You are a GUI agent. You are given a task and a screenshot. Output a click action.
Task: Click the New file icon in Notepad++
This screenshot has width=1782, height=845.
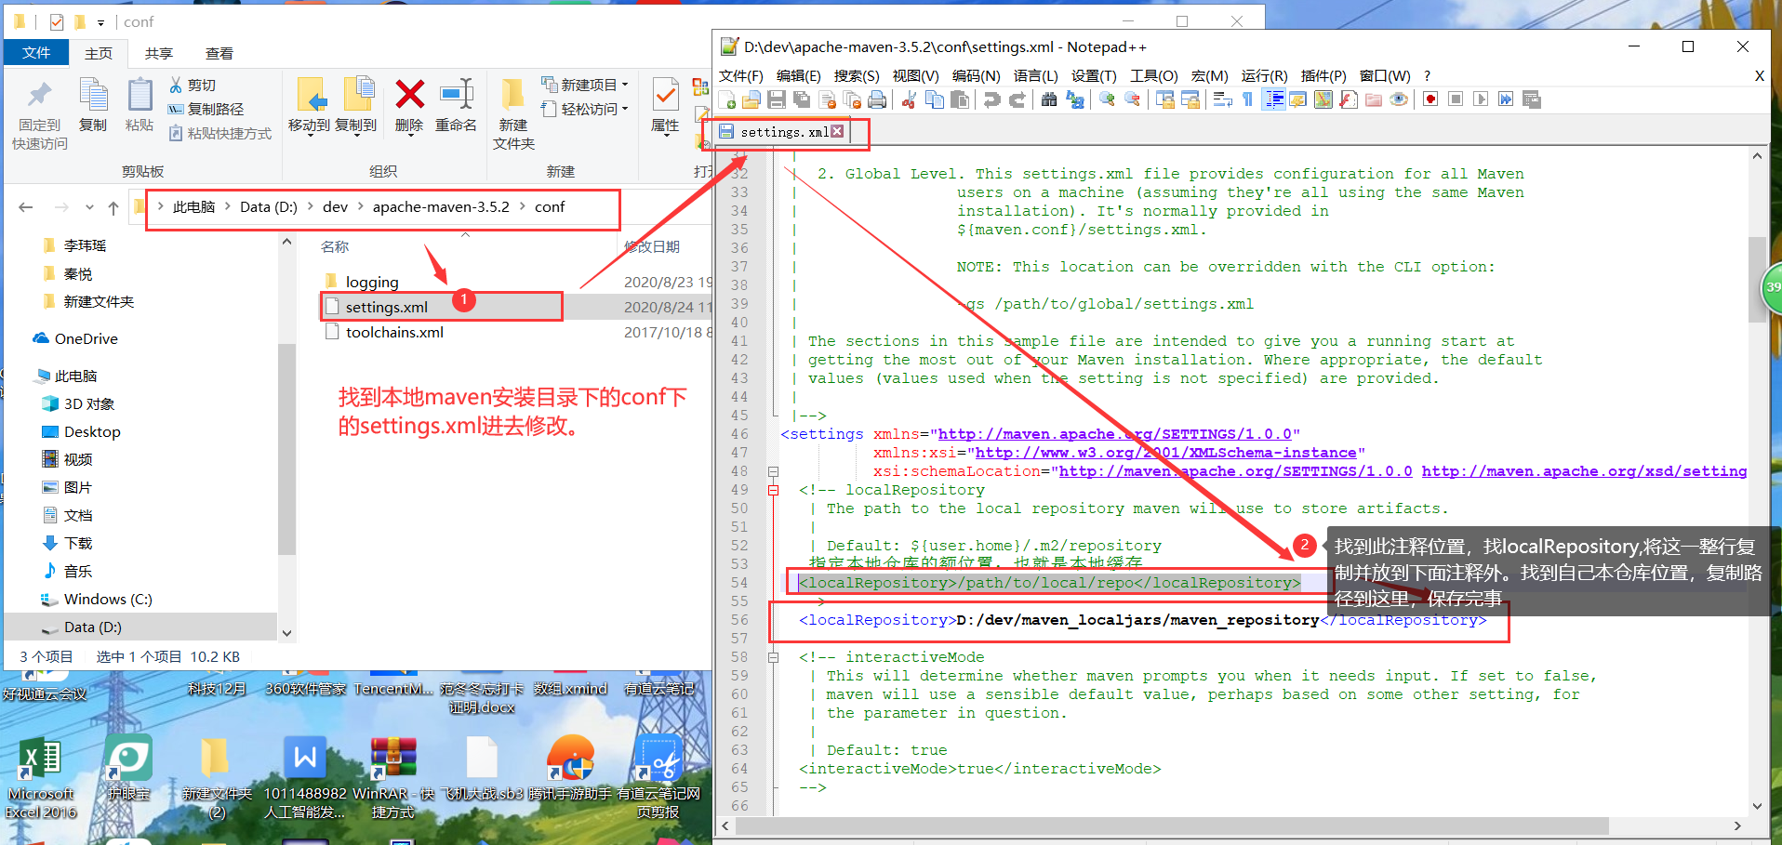coord(728,99)
